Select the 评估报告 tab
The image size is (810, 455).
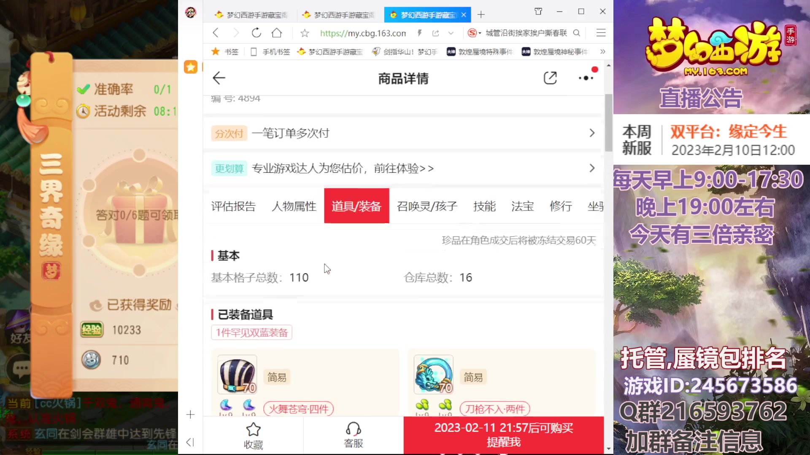pos(233,206)
